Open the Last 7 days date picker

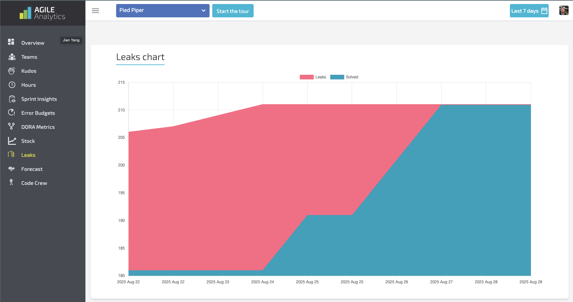coord(529,11)
